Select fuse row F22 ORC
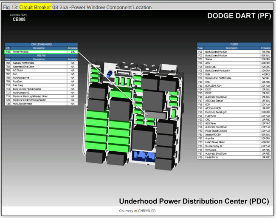276x218 pixels. (234, 119)
